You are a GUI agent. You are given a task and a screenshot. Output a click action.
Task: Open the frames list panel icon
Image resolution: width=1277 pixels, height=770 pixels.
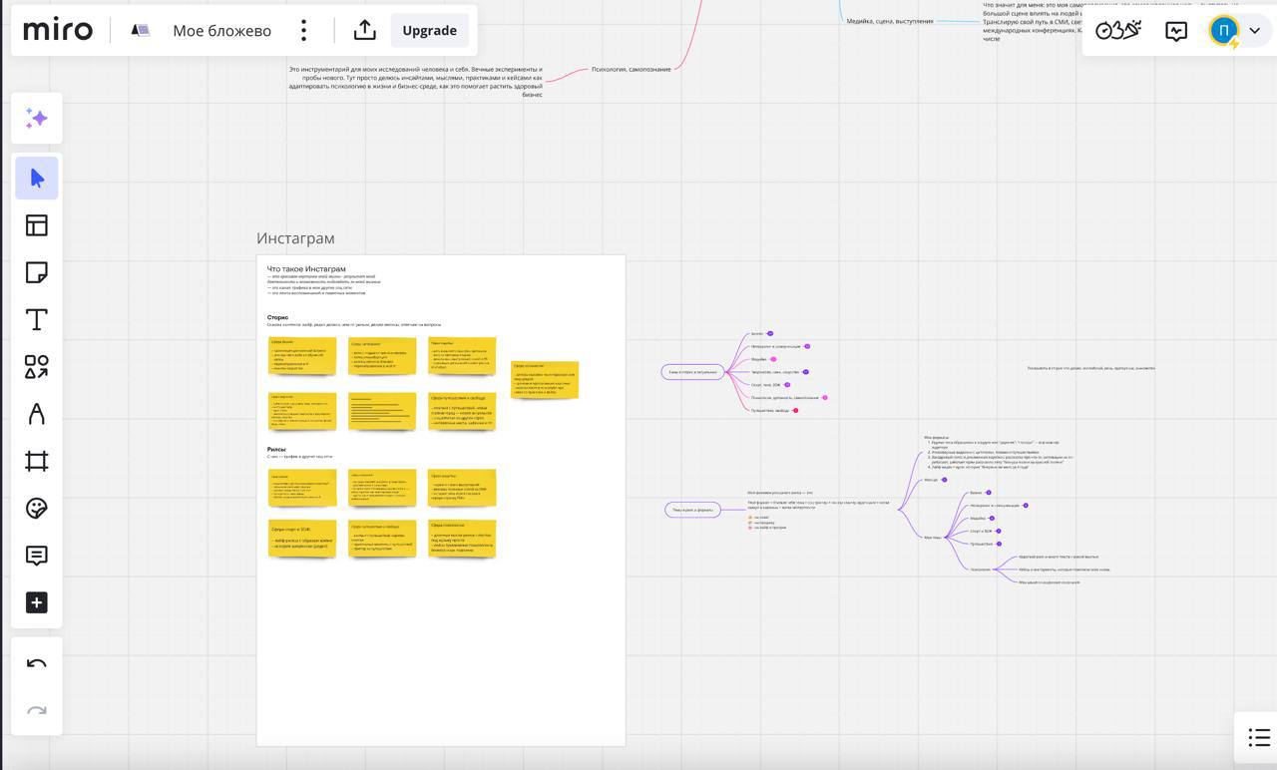pyautogui.click(x=1259, y=738)
